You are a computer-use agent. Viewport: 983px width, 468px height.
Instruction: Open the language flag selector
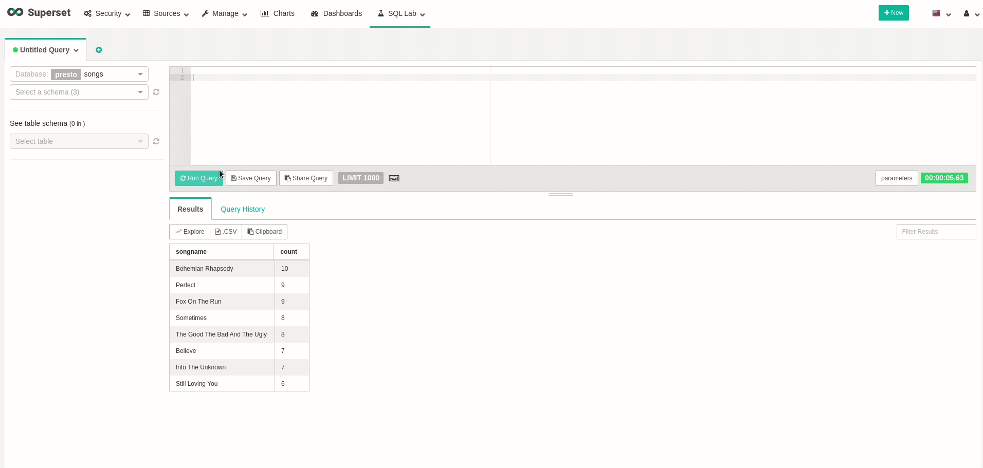point(941,14)
